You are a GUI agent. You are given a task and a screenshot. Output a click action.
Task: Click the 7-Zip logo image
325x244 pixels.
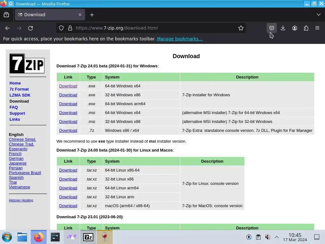pyautogui.click(x=27, y=64)
